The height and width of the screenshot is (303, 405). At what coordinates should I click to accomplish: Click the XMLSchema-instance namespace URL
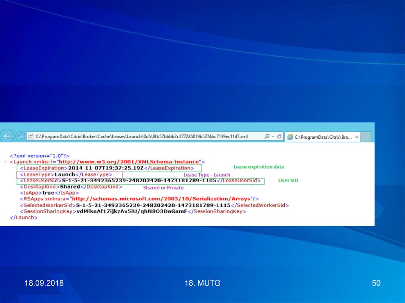point(129,162)
